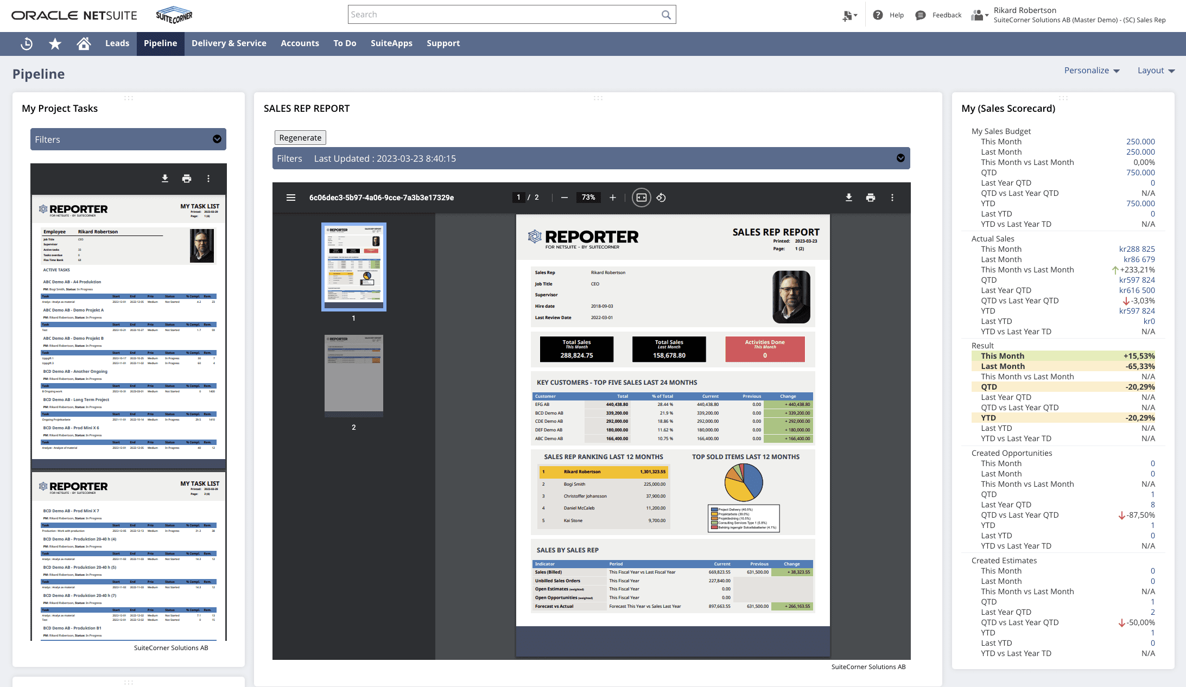Open the Layout dropdown
Viewport: 1186px width, 687px height.
pyautogui.click(x=1156, y=71)
